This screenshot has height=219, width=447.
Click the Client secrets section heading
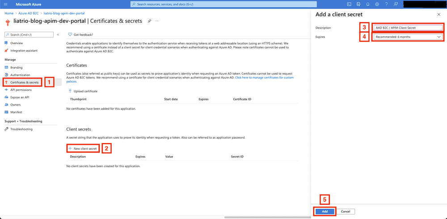point(78,129)
